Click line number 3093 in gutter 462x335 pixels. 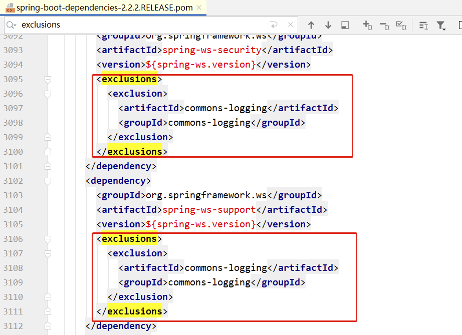[13, 51]
